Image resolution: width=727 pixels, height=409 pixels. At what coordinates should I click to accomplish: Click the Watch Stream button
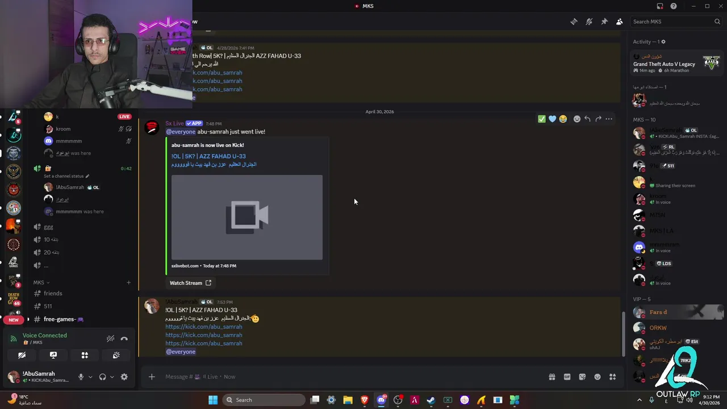tap(190, 283)
